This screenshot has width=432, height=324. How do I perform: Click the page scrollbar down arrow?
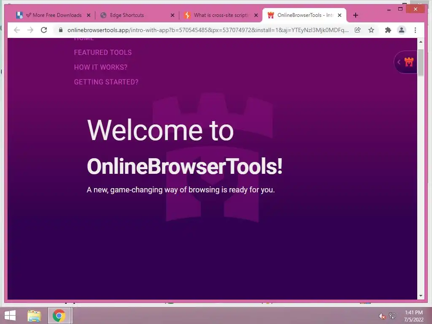pos(421,296)
